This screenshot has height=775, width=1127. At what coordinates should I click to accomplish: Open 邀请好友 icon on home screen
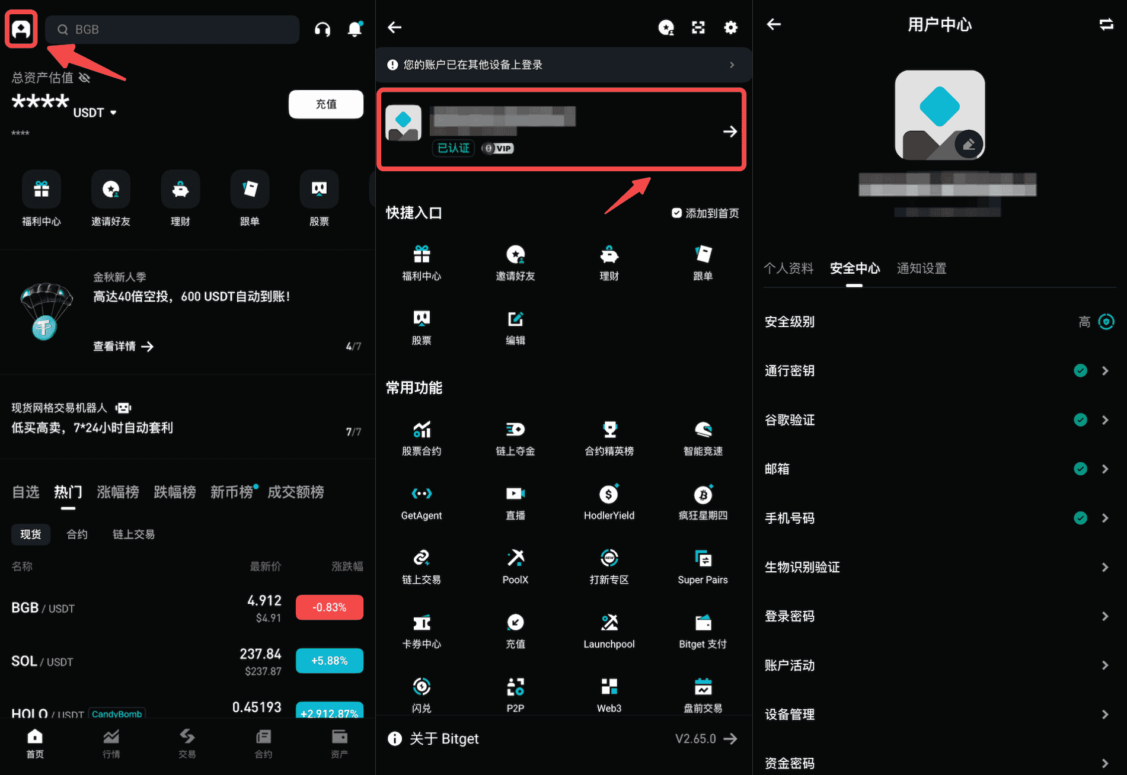tap(111, 189)
